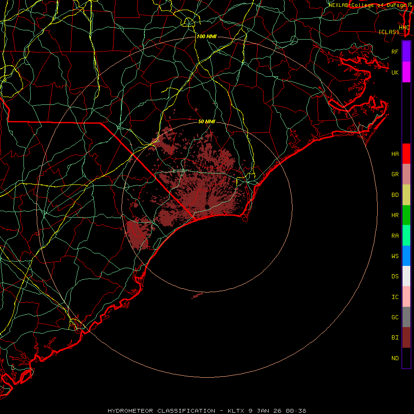Image resolution: width=414 pixels, height=414 pixels.
Task: Click the GC legend label
Action: (395, 317)
